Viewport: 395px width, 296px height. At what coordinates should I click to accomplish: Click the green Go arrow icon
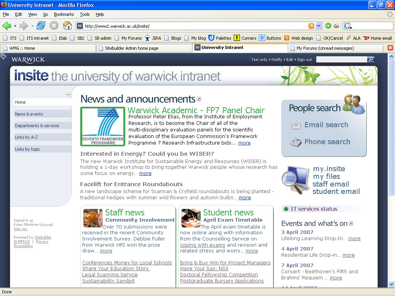(328, 26)
